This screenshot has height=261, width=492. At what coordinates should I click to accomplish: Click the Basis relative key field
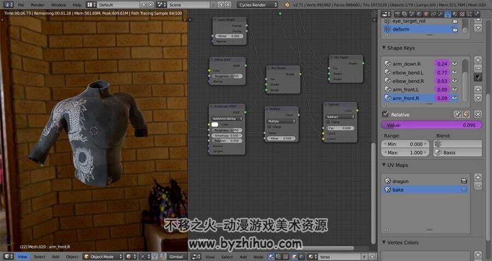tap(458, 152)
